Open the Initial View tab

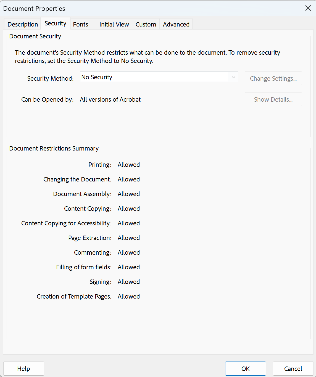tap(114, 24)
